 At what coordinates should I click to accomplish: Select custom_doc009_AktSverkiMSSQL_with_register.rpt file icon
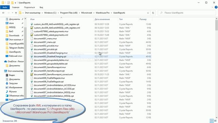pyautogui.click(x=32, y=24)
